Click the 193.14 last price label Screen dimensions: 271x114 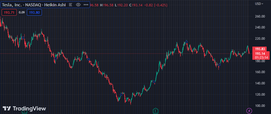pos(260,53)
